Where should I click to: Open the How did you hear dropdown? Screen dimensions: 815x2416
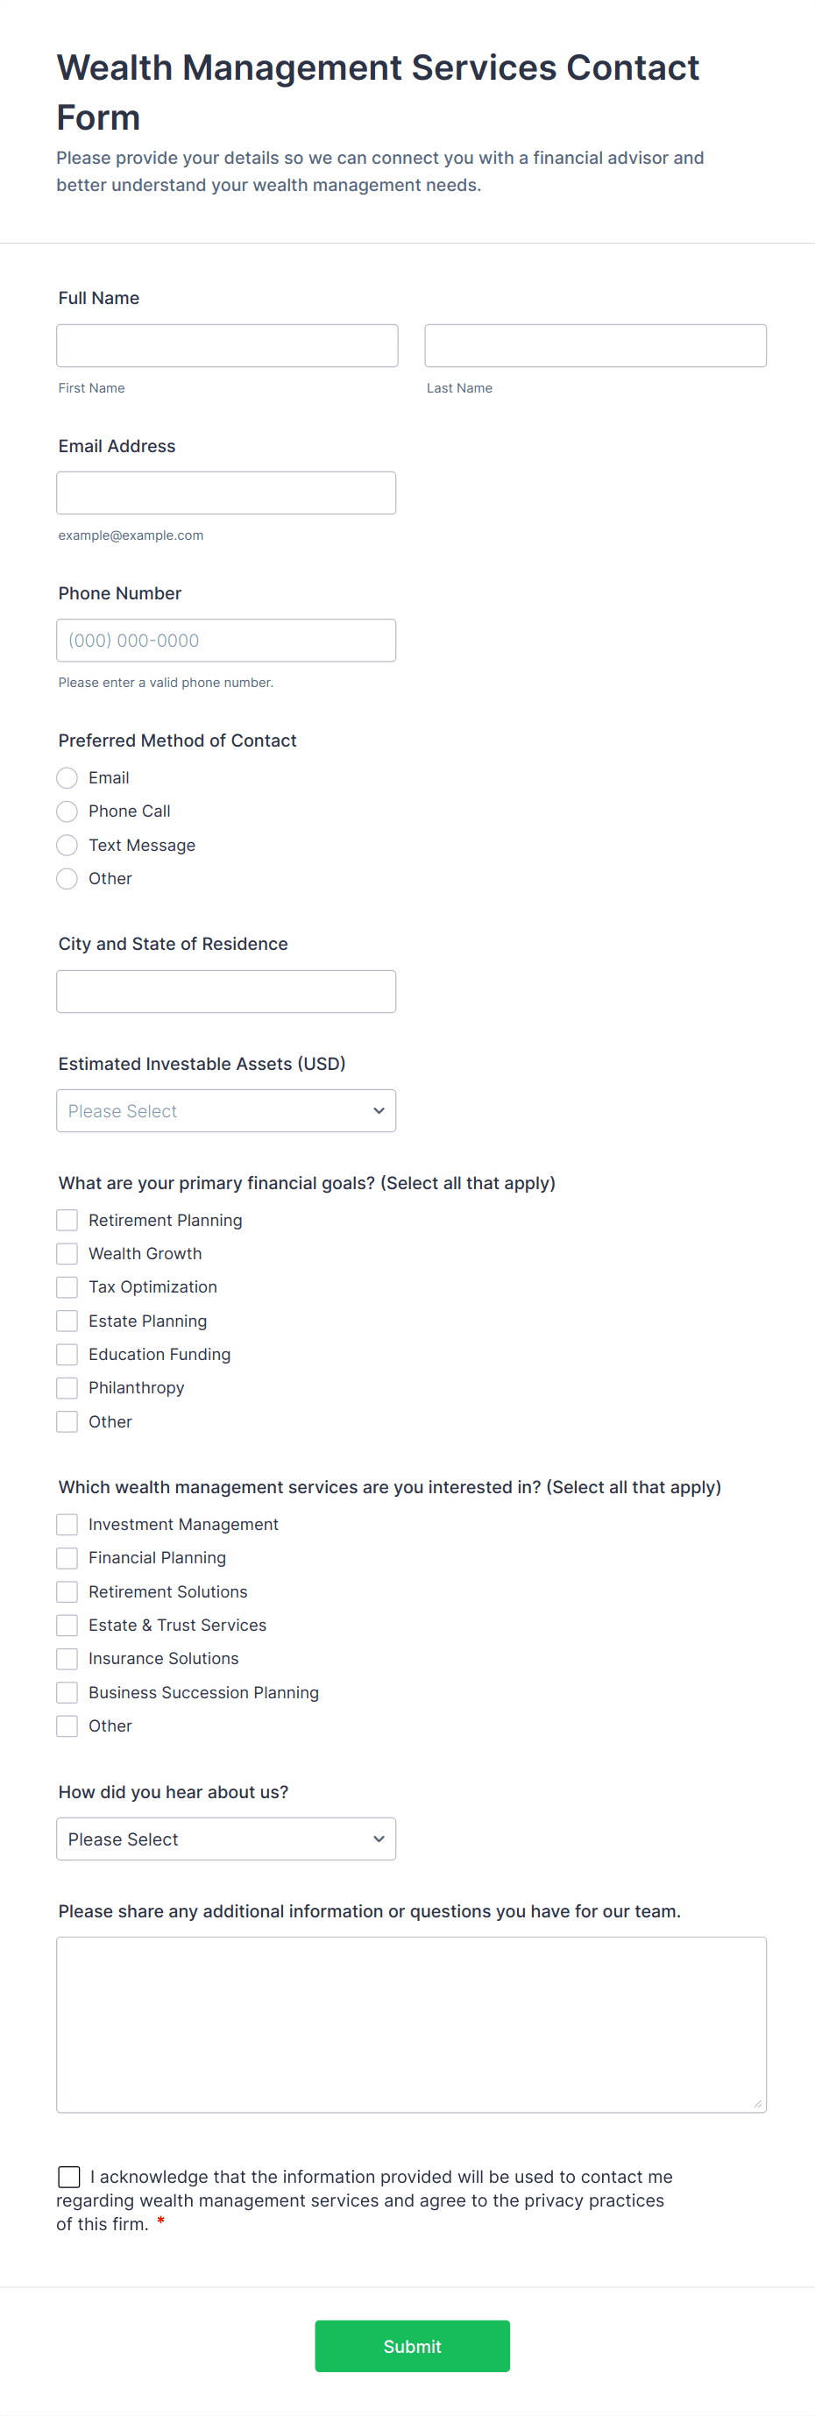click(225, 1839)
